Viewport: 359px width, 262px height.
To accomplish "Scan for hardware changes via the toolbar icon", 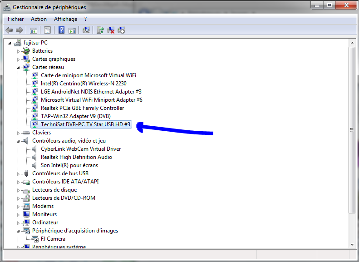I will [86, 30].
